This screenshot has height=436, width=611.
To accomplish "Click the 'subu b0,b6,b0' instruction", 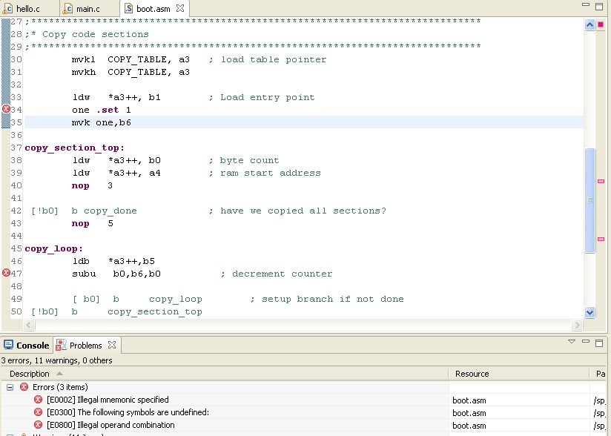I will coord(116,274).
